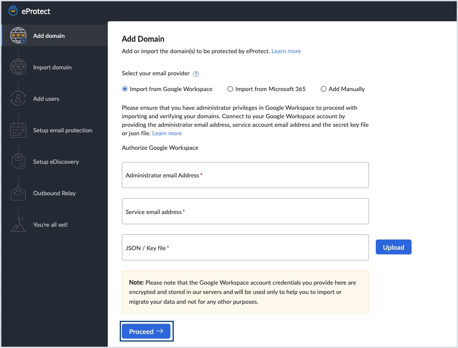Click the Setup eDiscovery box icon
This screenshot has width=458, height=348.
pos(18,161)
